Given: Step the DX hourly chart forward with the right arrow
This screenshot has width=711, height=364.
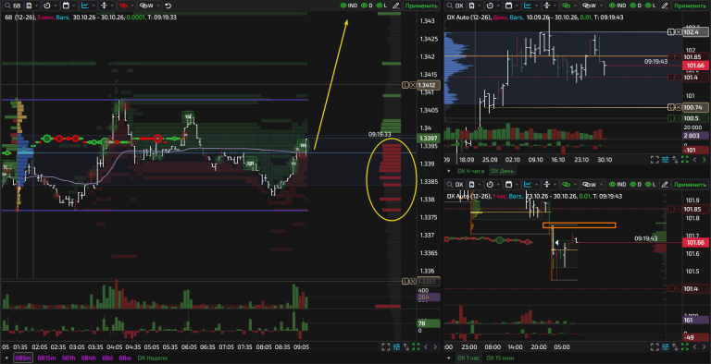Looking at the screenshot, I should tap(705, 346).
